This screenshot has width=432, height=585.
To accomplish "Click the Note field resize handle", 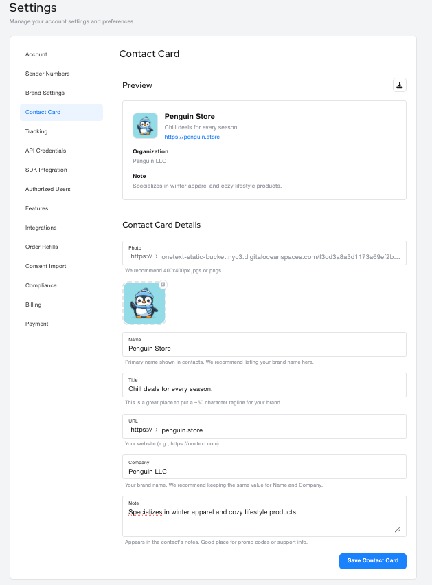I will point(397,529).
